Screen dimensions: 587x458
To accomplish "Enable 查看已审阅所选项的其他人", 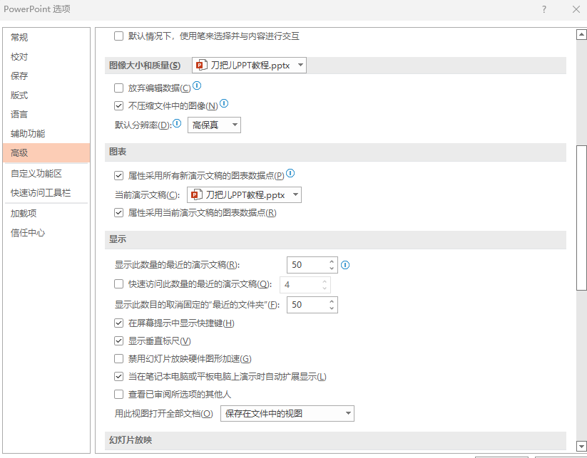I will coord(118,395).
